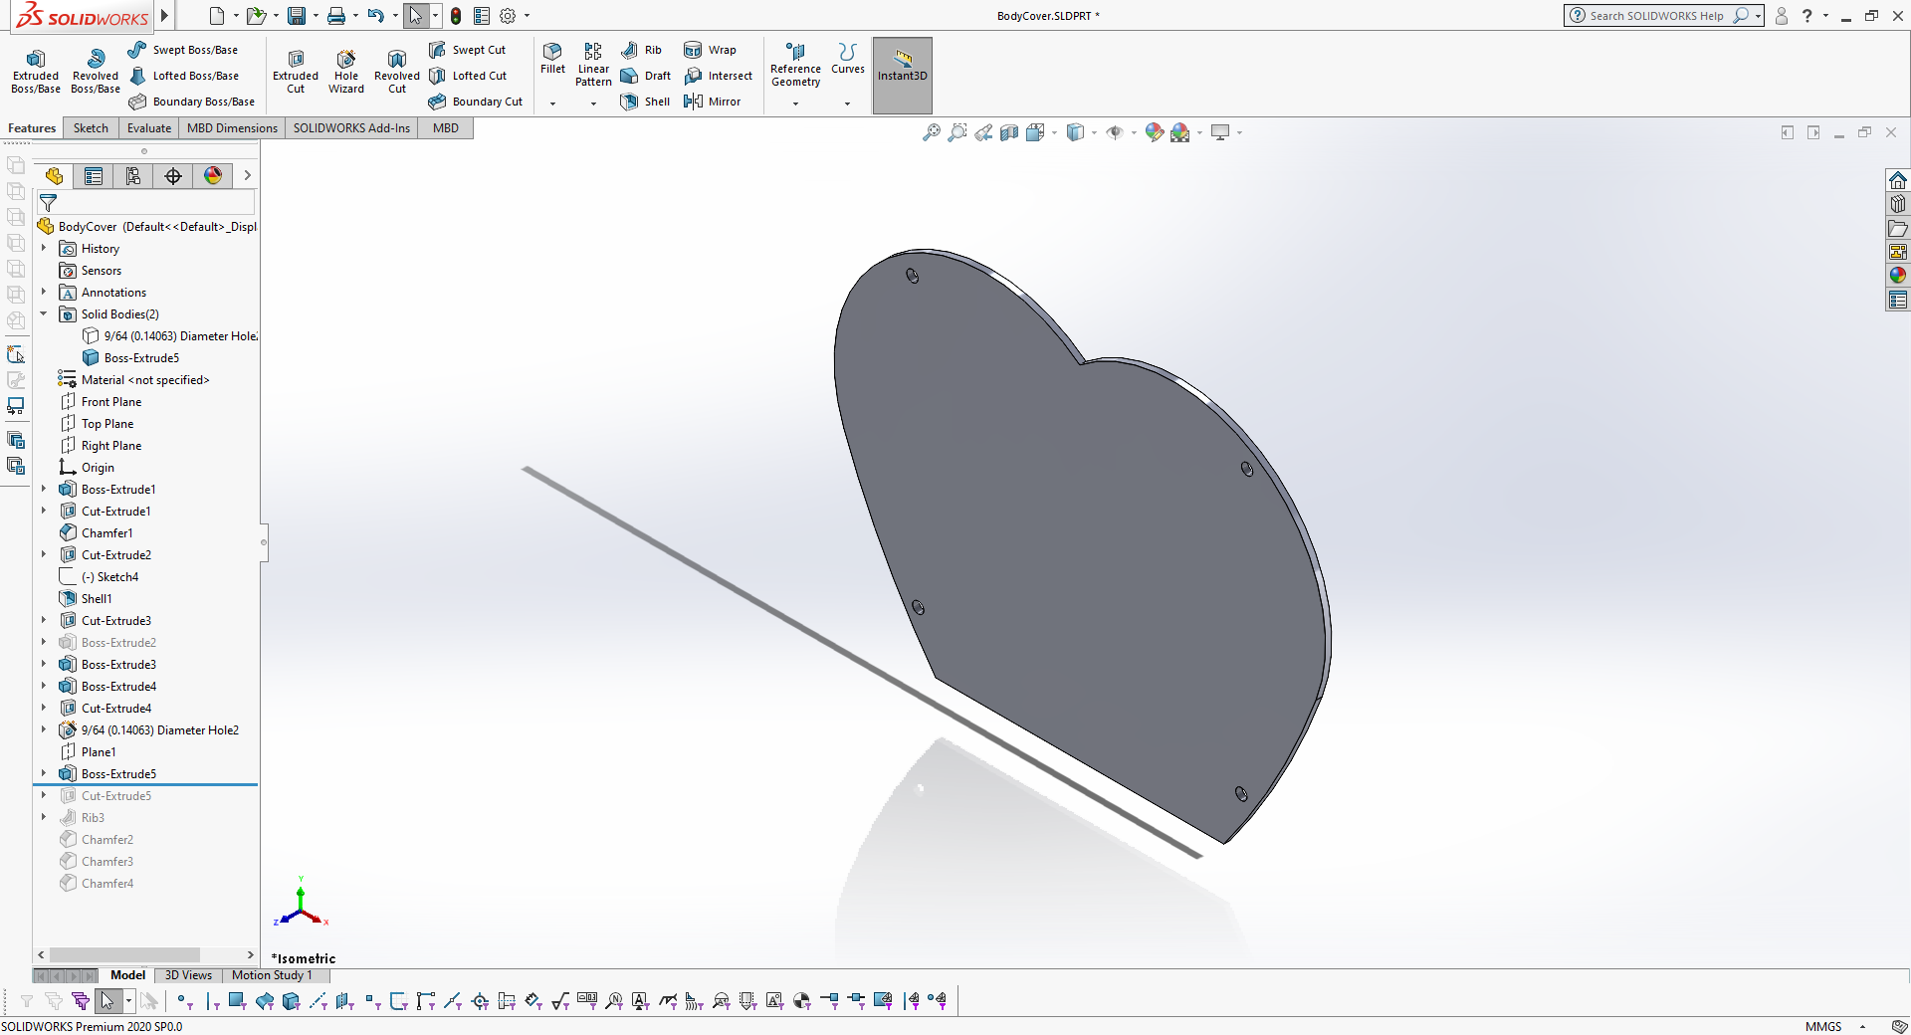This screenshot has width=1911, height=1035.
Task: Activate the Fillet tool
Action: [552, 60]
